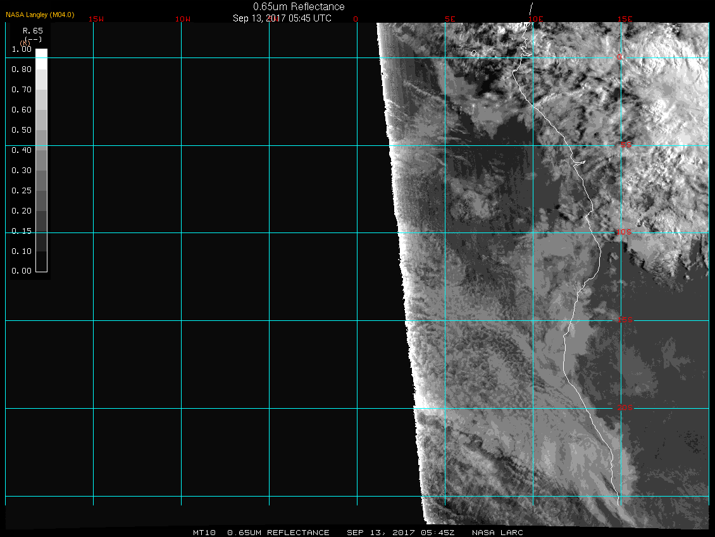Click the 10W longitude label

pyautogui.click(x=182, y=19)
